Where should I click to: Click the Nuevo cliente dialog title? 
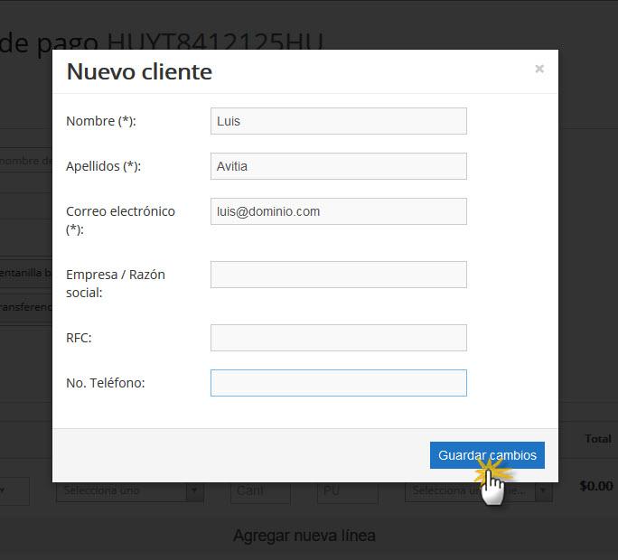(139, 71)
